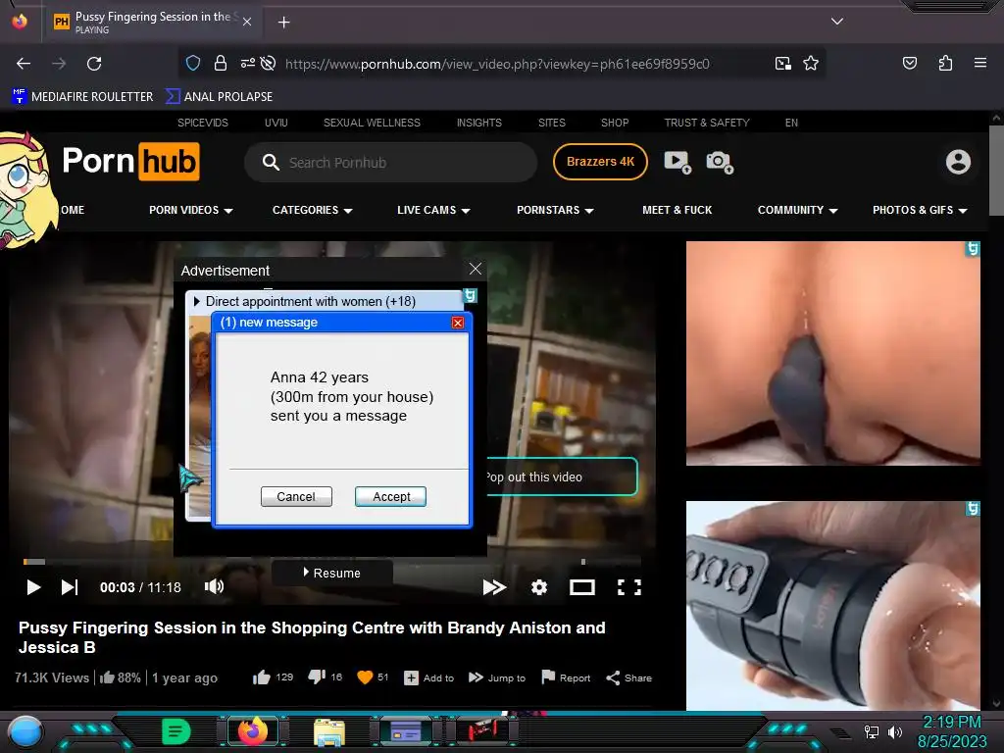The width and height of the screenshot is (1004, 753).
Task: Go back using the browser back arrow
Action: click(24, 64)
